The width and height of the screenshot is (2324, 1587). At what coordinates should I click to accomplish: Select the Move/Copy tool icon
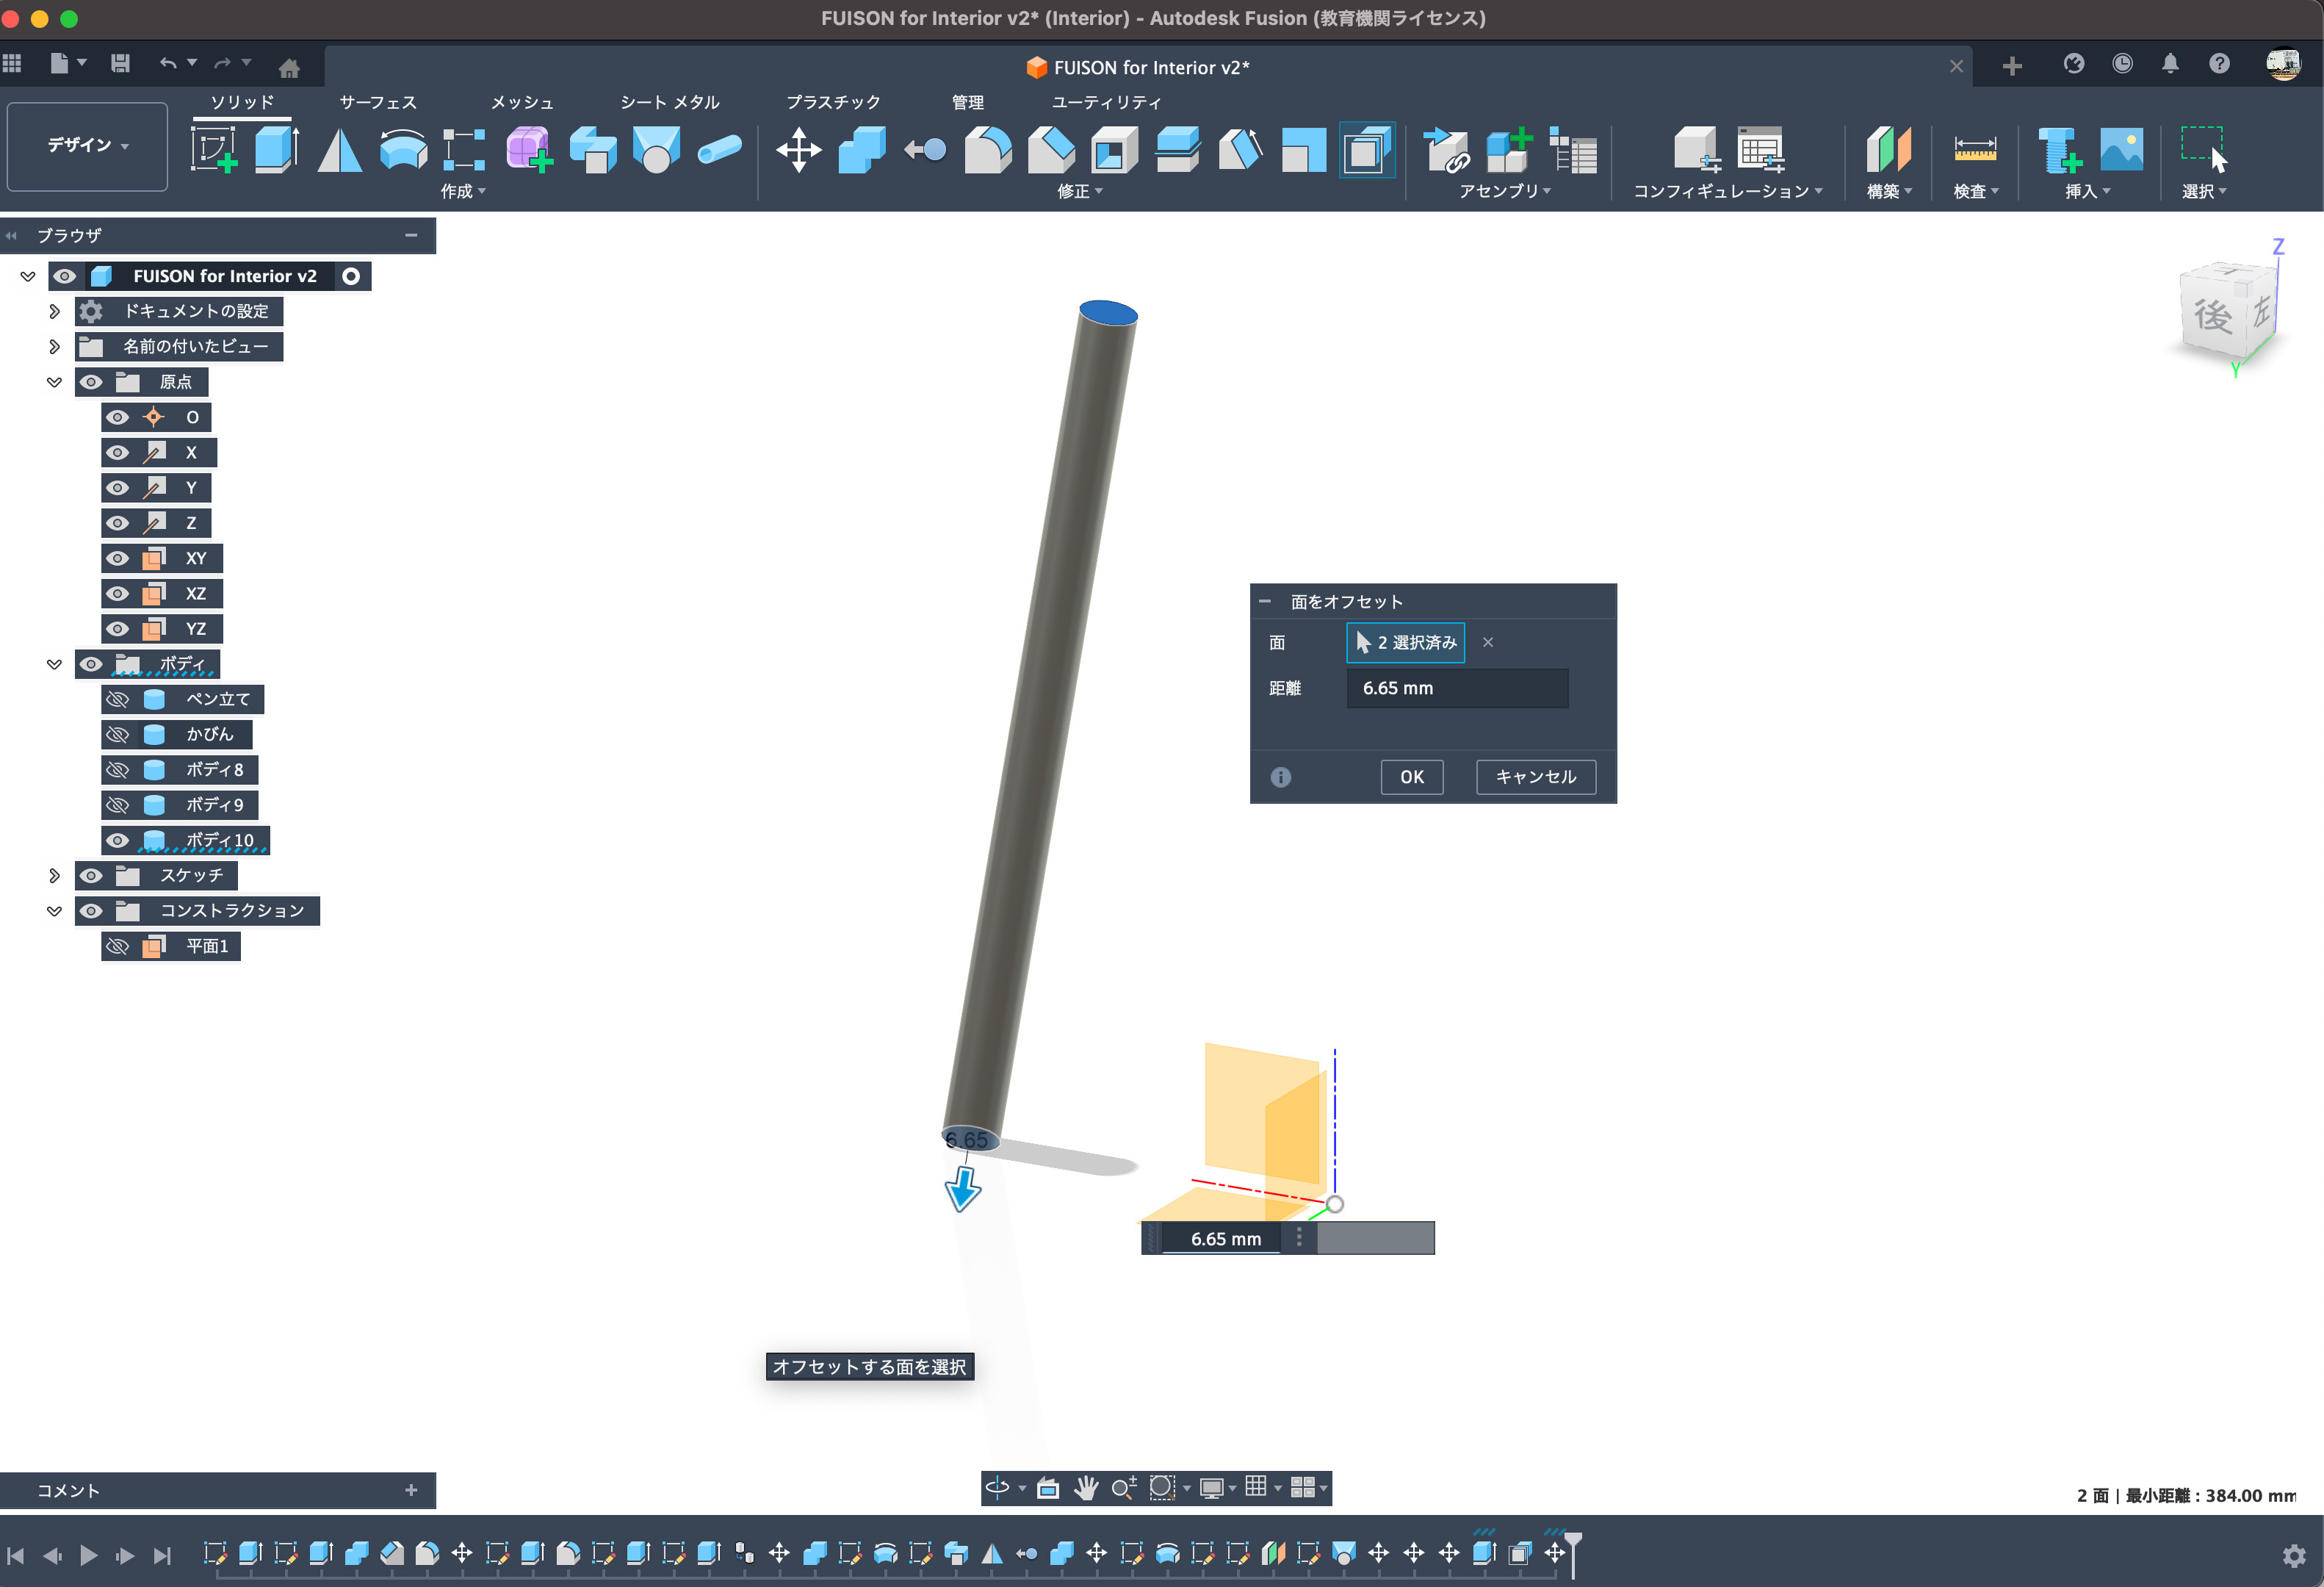[798, 150]
